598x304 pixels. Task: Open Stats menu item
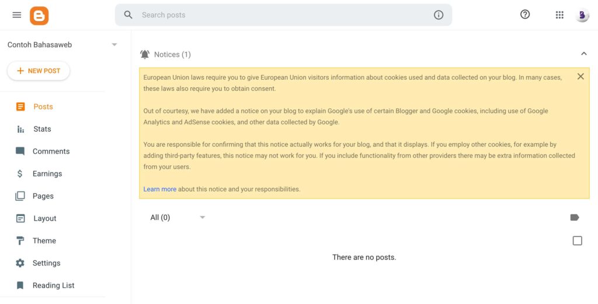(42, 129)
